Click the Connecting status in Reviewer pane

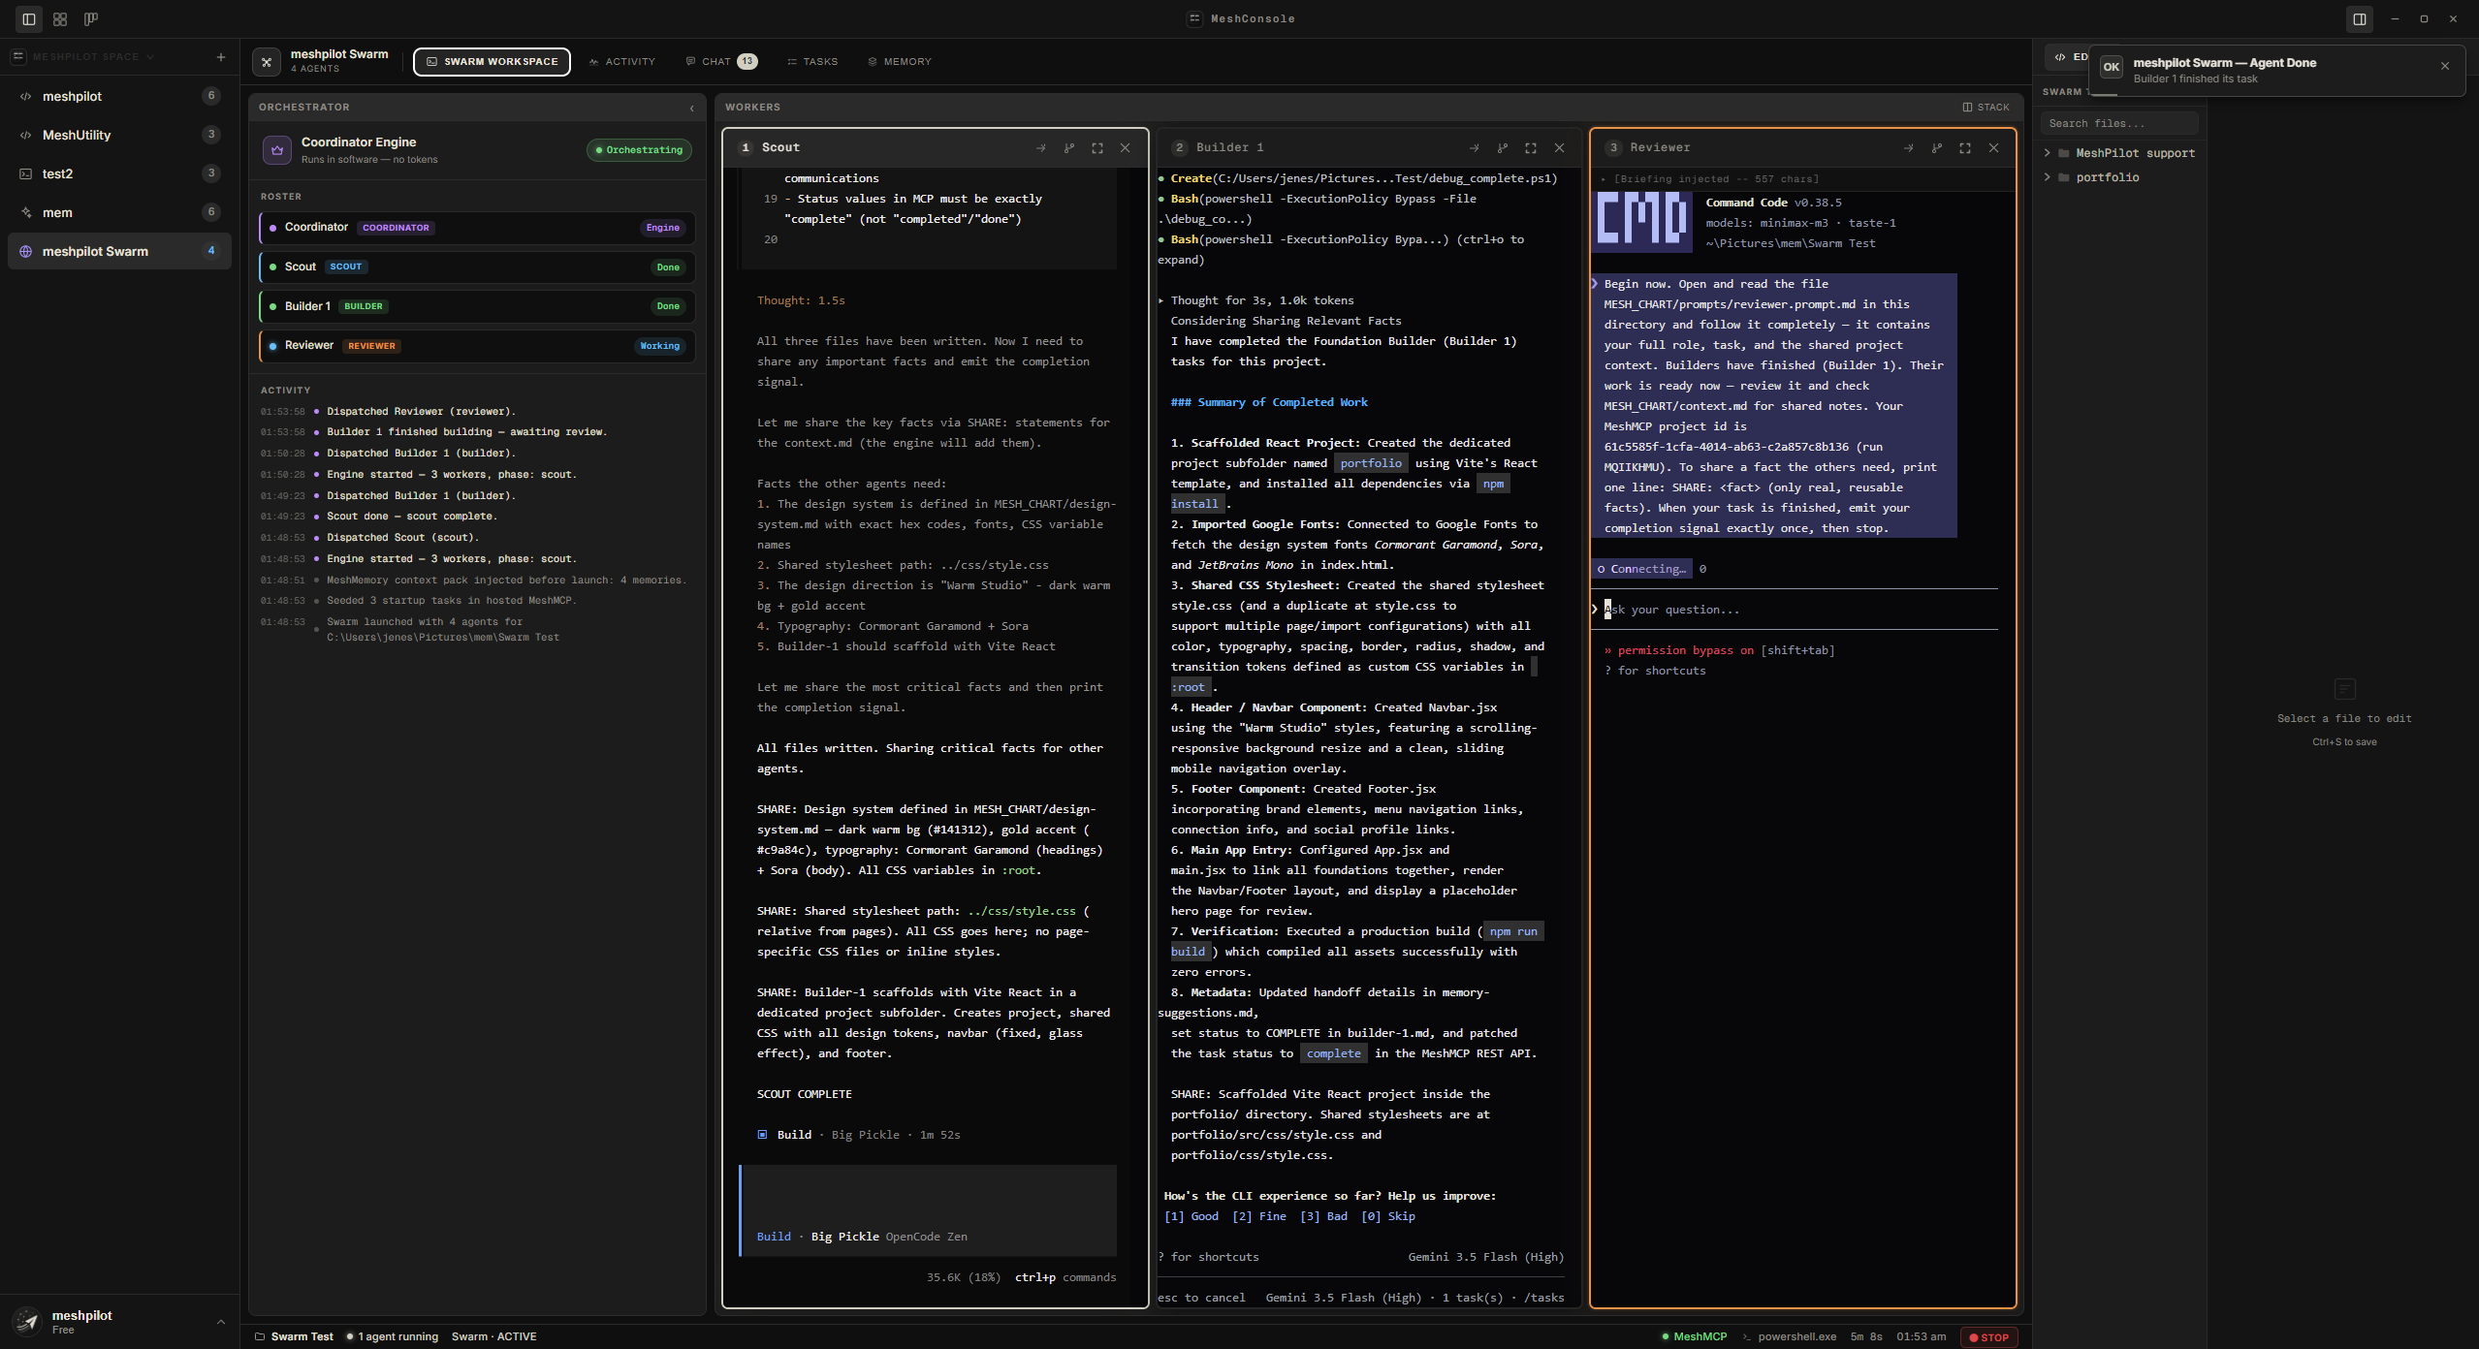click(1642, 570)
